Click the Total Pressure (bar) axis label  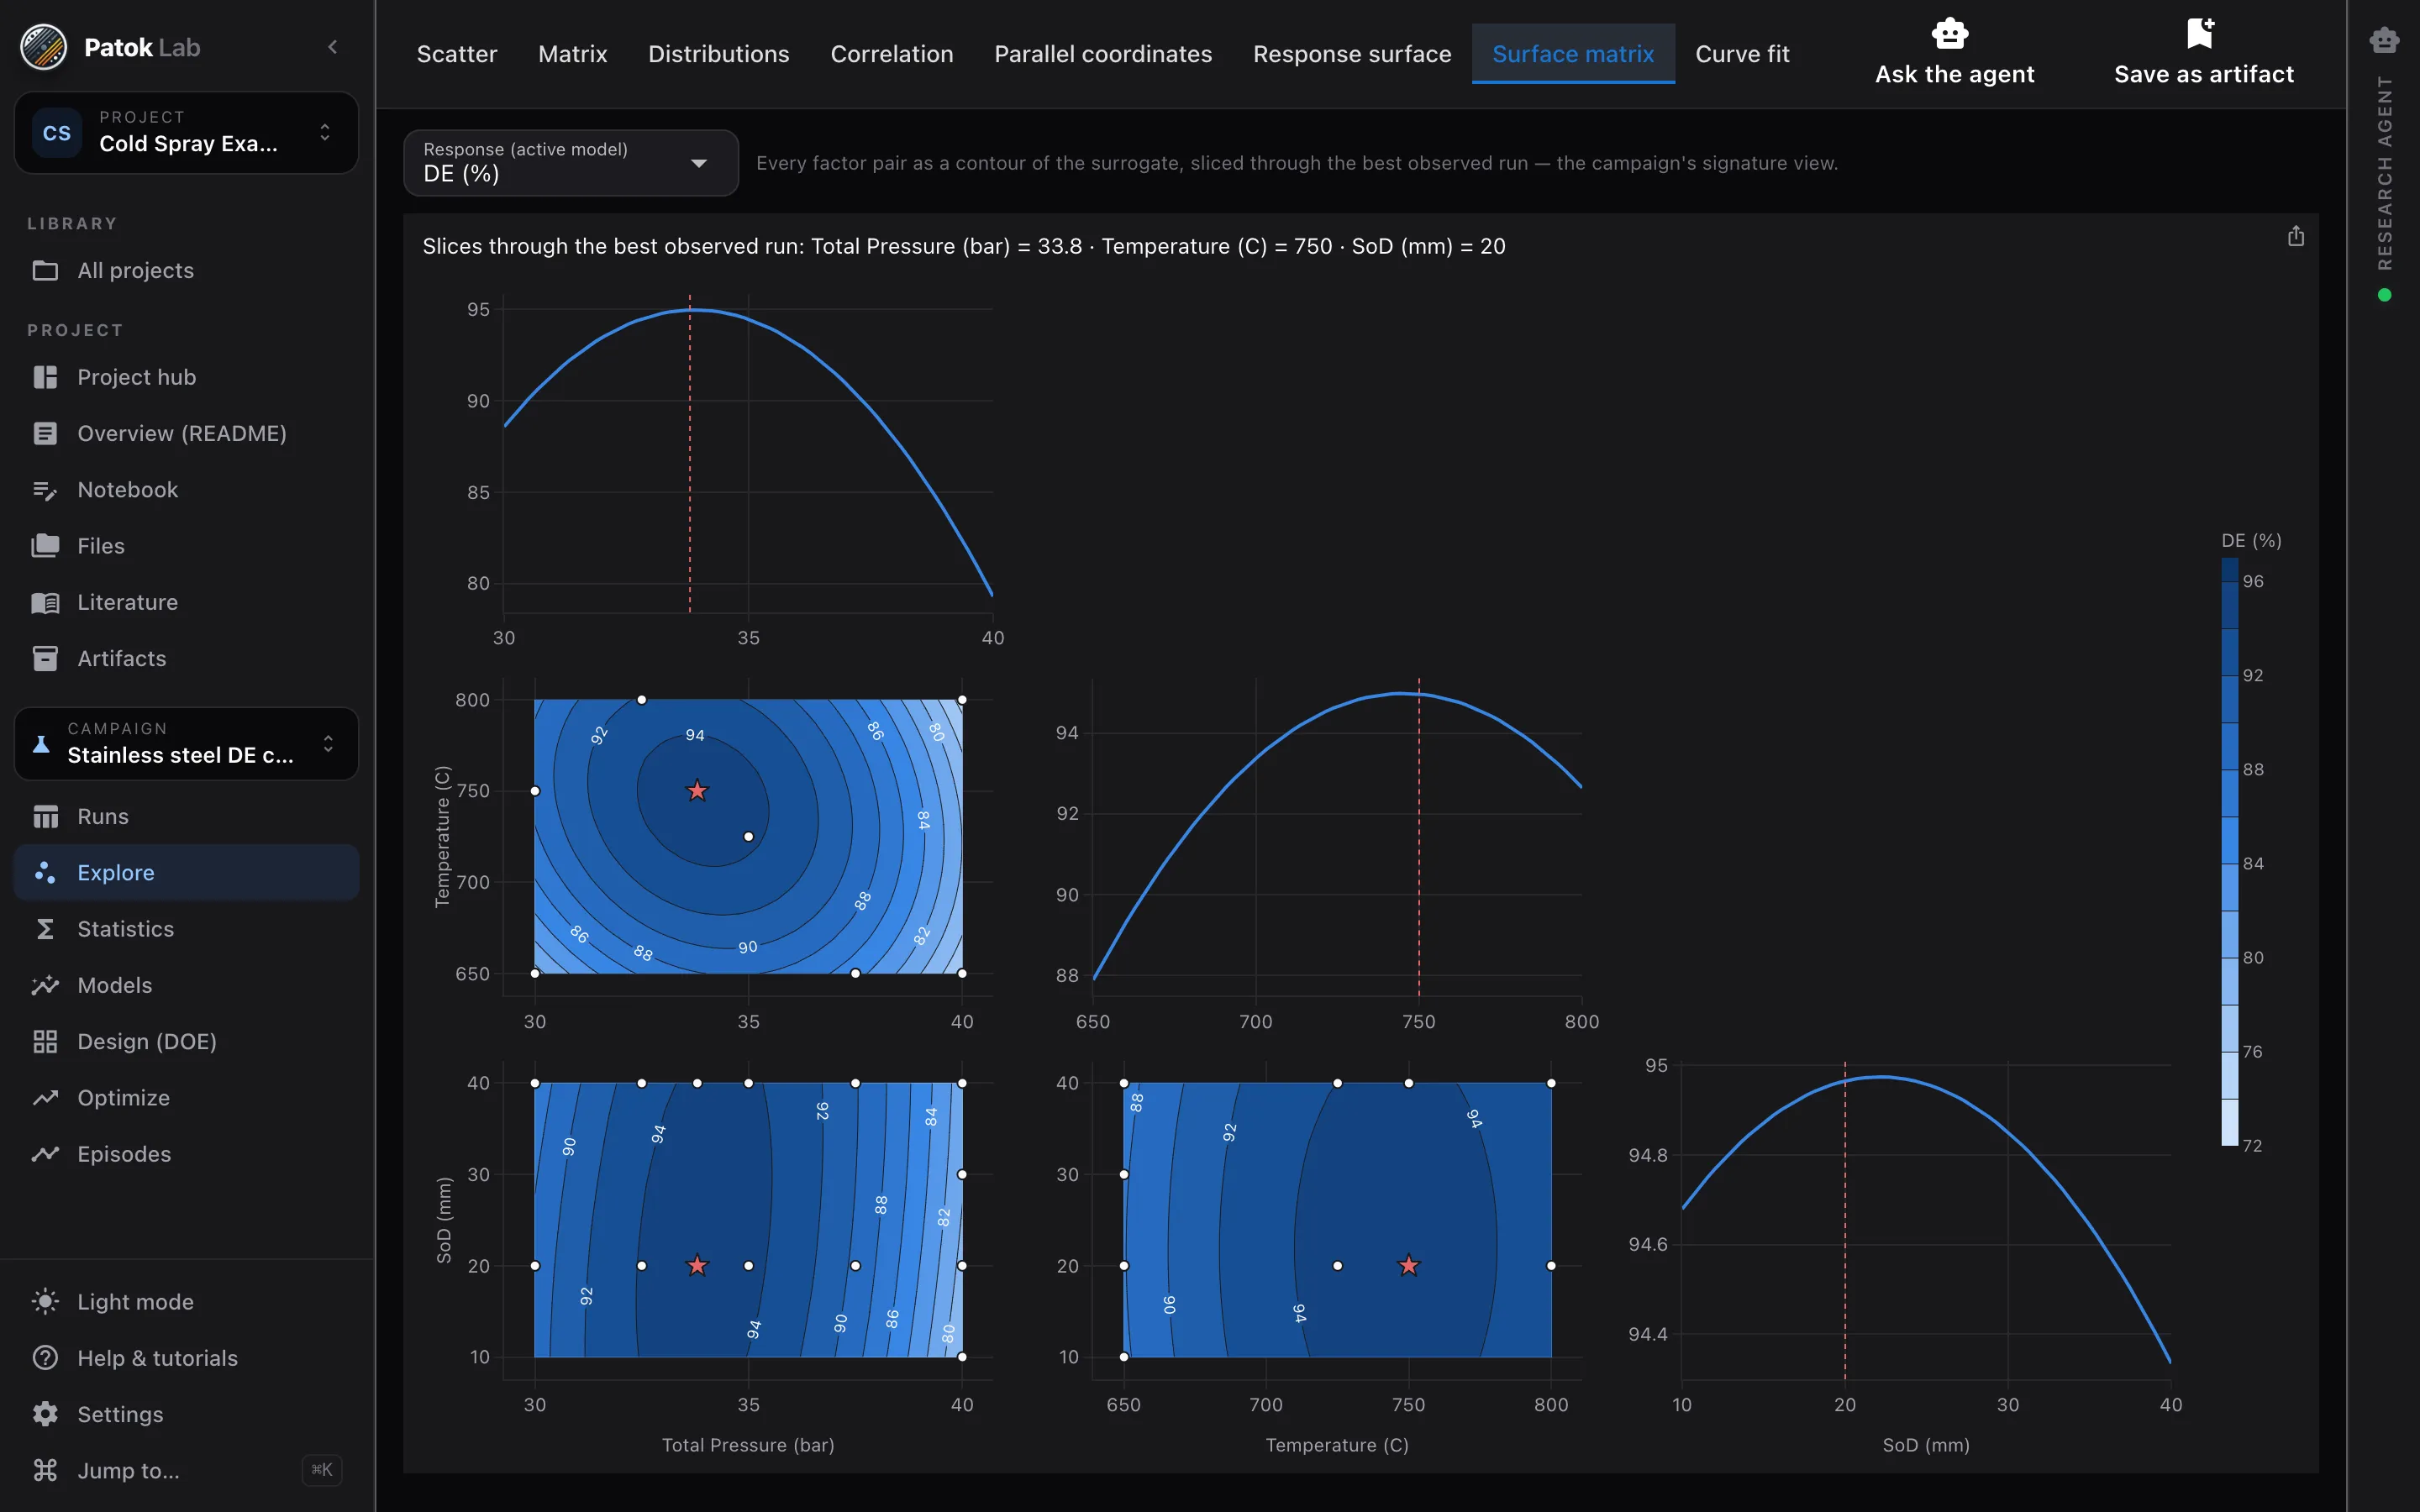coord(748,1444)
